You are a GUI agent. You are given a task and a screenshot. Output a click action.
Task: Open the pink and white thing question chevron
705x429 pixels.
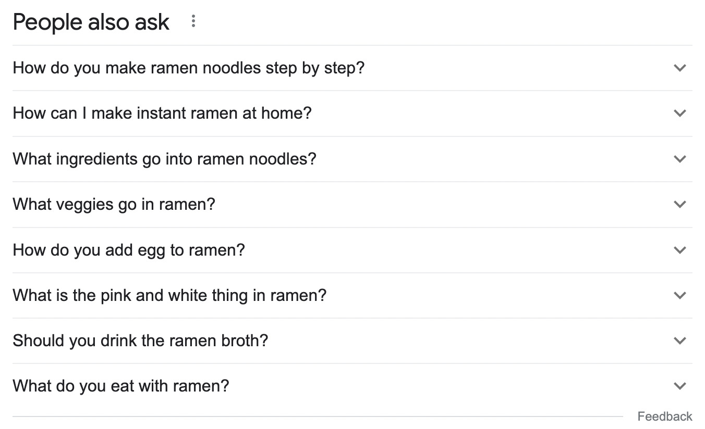680,295
